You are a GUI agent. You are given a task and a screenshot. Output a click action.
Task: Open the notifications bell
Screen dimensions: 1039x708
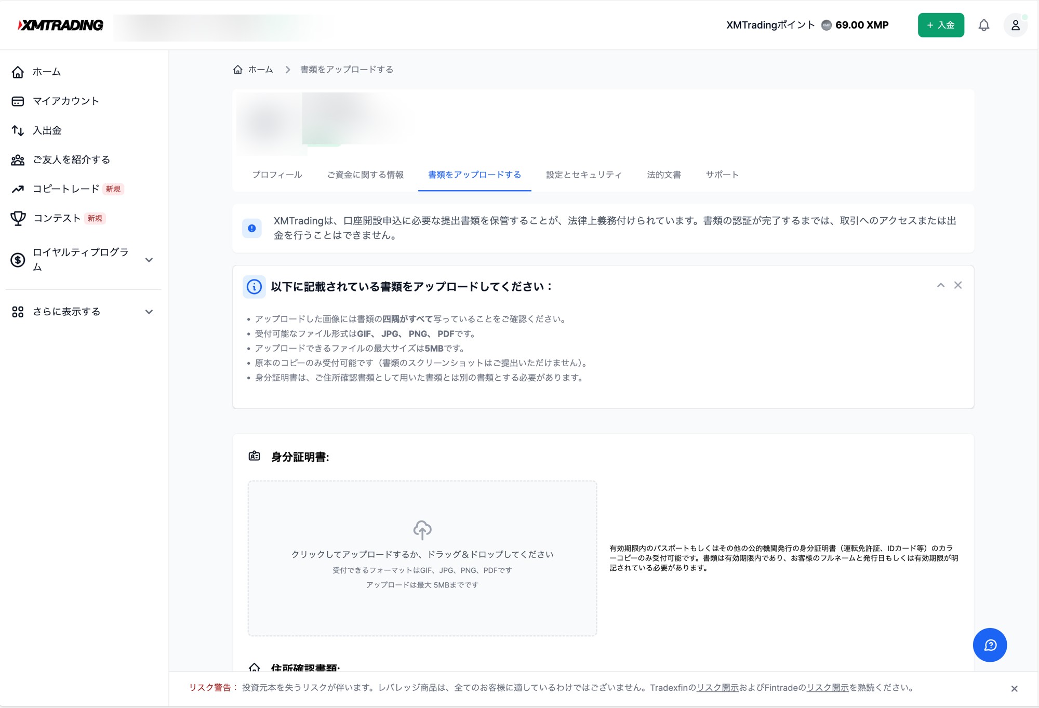click(983, 25)
